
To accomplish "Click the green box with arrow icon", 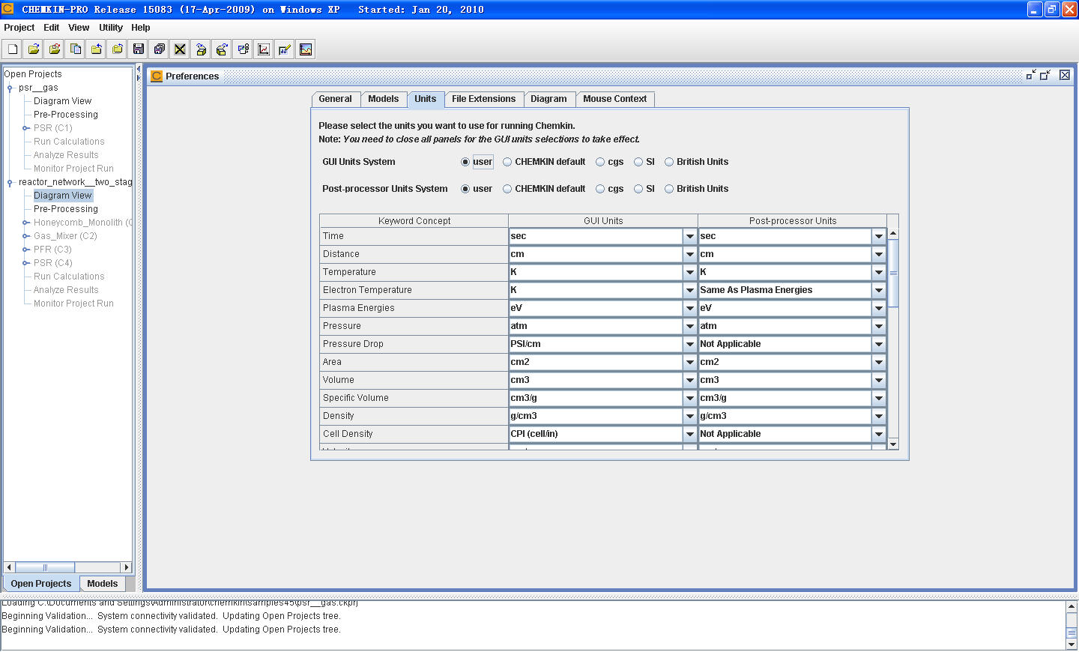I will coord(222,49).
